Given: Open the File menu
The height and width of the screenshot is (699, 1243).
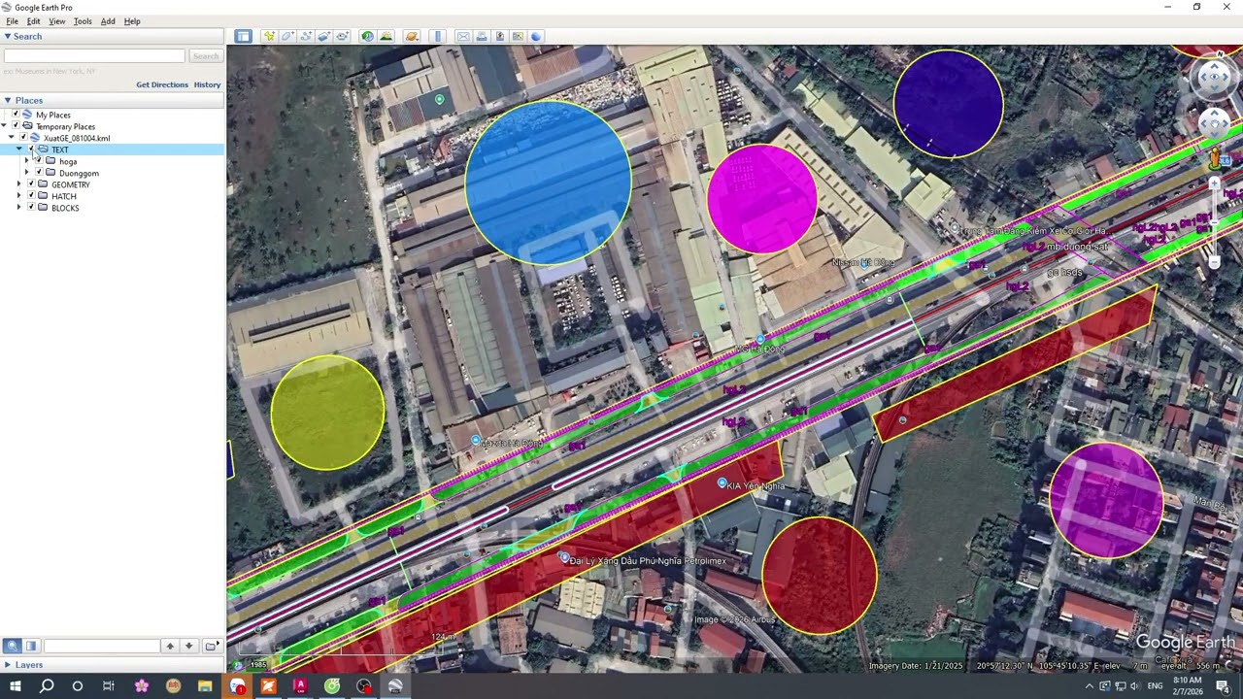Looking at the screenshot, I should point(13,21).
